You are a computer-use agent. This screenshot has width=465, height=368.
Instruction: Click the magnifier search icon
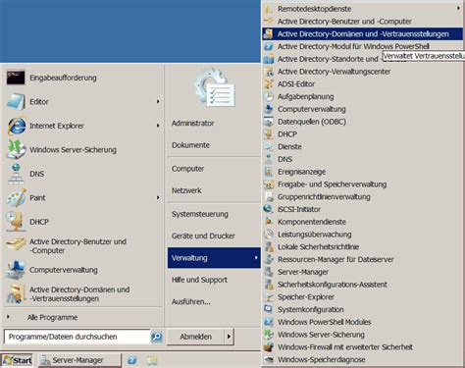coord(157,337)
